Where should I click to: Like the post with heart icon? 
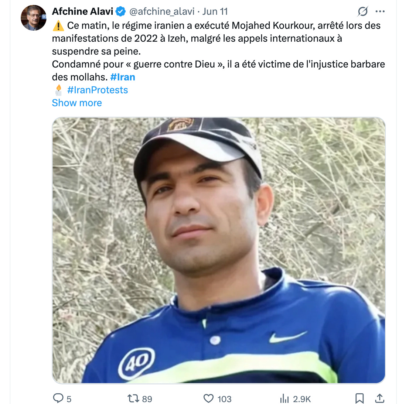click(x=208, y=398)
